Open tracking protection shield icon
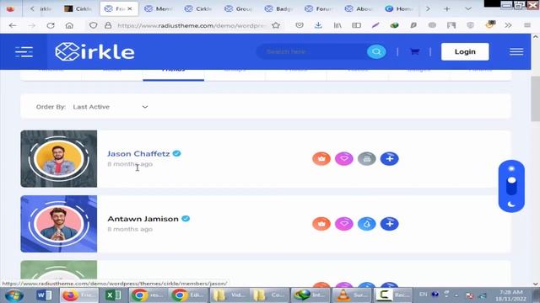Viewport: 540px width, 303px height. tap(93, 25)
